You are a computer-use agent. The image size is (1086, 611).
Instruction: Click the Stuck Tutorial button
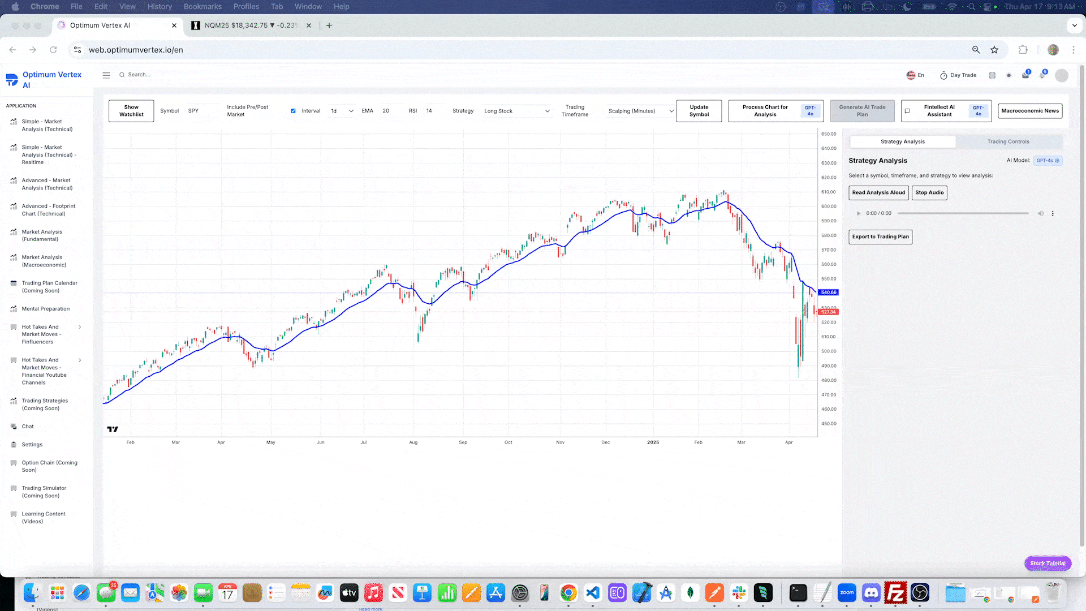click(x=1048, y=563)
